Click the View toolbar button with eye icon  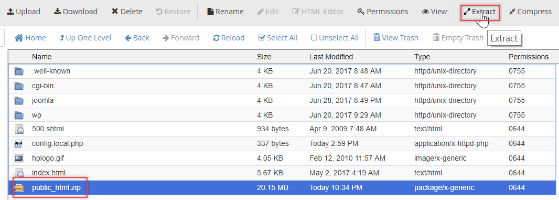(x=434, y=12)
